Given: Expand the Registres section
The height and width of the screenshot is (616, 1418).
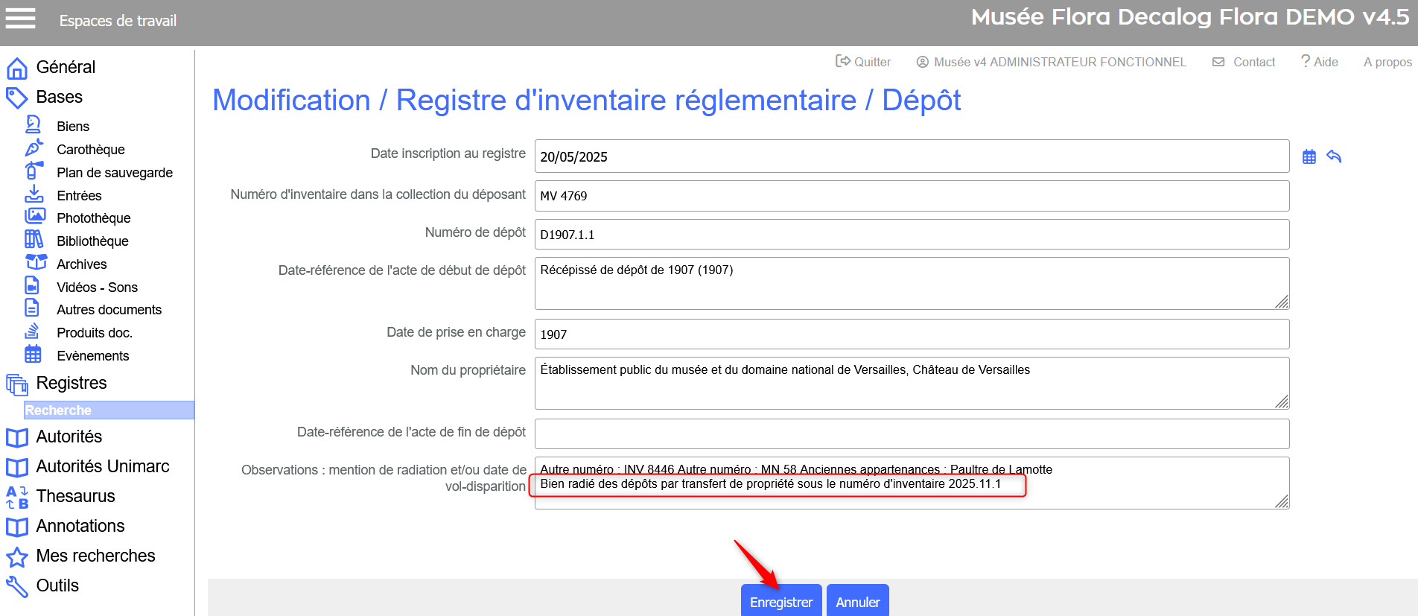Looking at the screenshot, I should point(71,383).
